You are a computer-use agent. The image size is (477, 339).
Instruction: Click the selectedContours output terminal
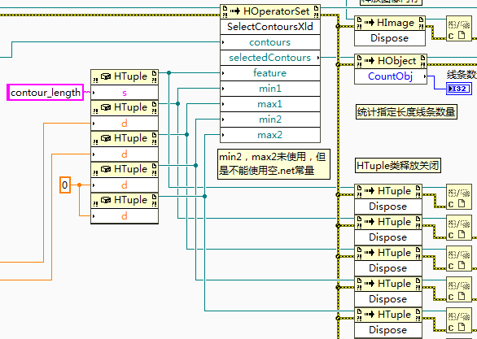[270, 58]
